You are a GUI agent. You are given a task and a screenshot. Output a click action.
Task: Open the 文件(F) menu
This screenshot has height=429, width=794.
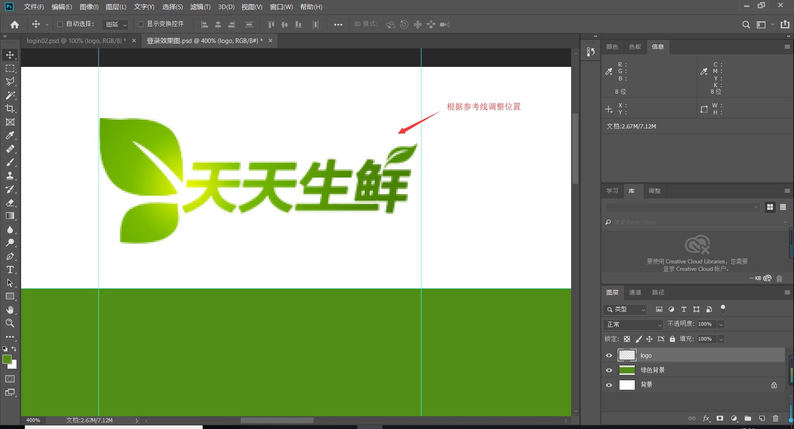tap(34, 7)
